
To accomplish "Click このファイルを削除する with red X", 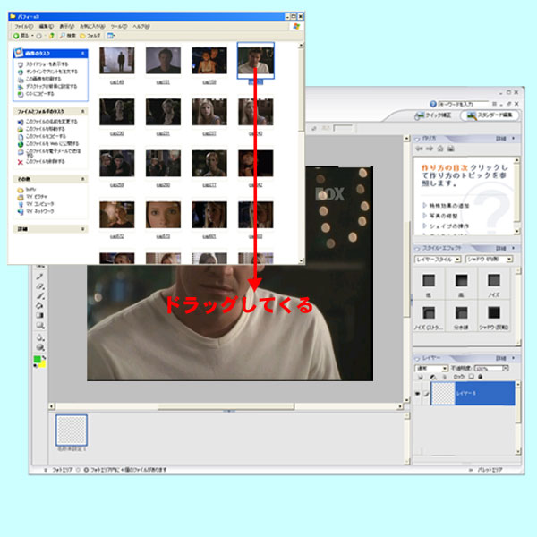I will 45,161.
